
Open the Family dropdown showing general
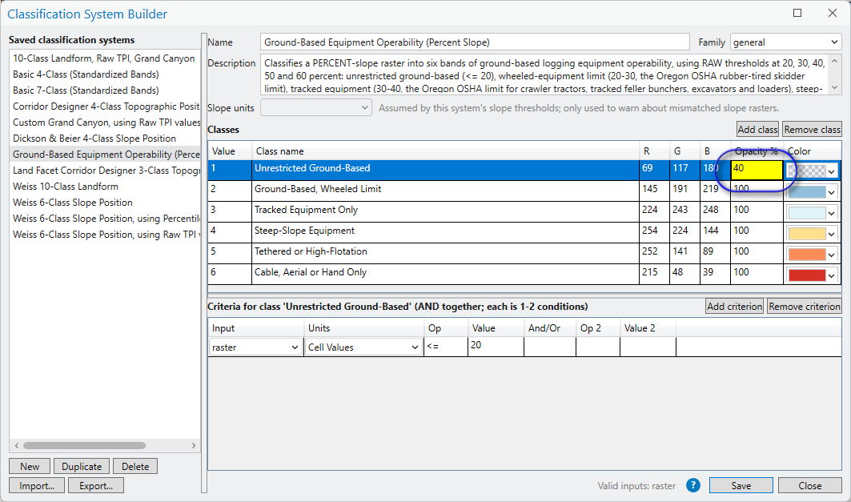[786, 42]
